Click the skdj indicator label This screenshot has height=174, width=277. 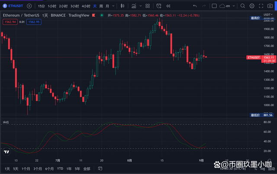(x=6, y=122)
